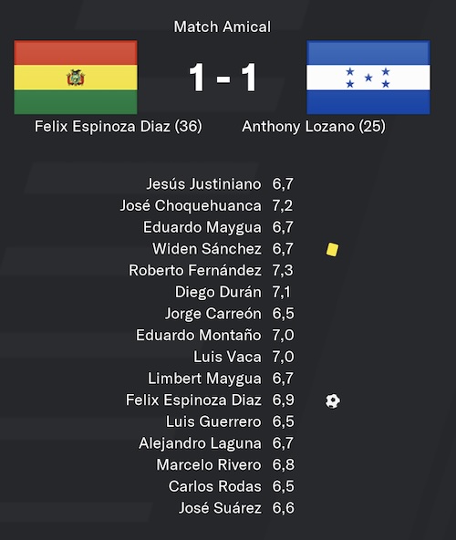The height and width of the screenshot is (540, 456).
Task: Open Roberto Fernández's player entry
Action: click(195, 270)
